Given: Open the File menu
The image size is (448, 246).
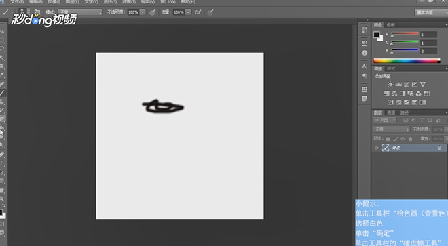Looking at the screenshot, I should point(17,2).
